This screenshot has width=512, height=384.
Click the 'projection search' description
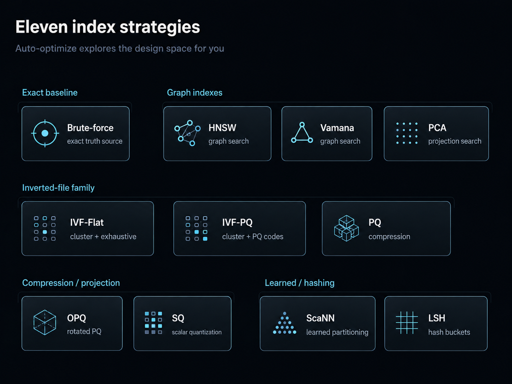click(455, 141)
